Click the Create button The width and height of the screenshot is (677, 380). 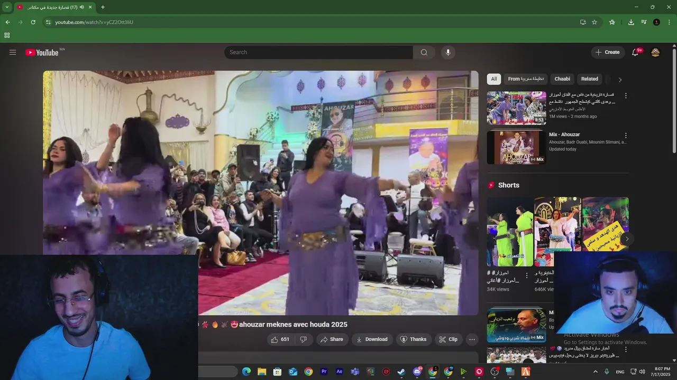pyautogui.click(x=608, y=52)
